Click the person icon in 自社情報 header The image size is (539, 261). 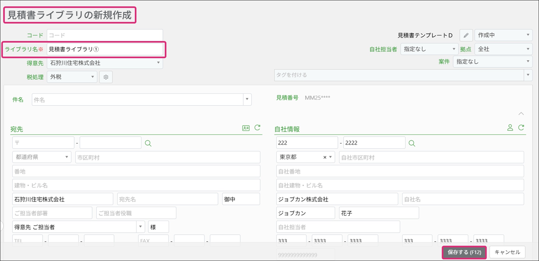[510, 128]
